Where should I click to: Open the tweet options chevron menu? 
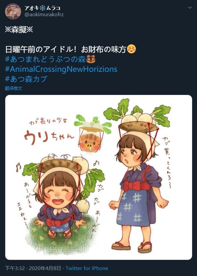[x=190, y=8]
